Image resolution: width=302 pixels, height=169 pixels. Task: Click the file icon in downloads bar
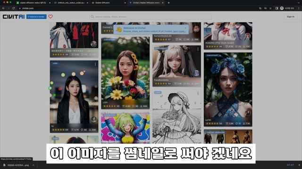click(x=4, y=165)
